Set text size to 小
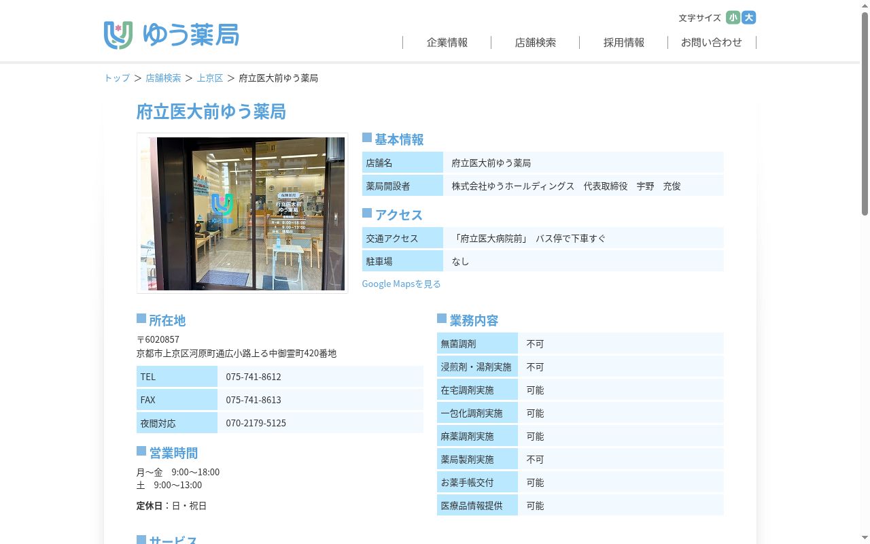The height and width of the screenshot is (544, 870). click(733, 18)
